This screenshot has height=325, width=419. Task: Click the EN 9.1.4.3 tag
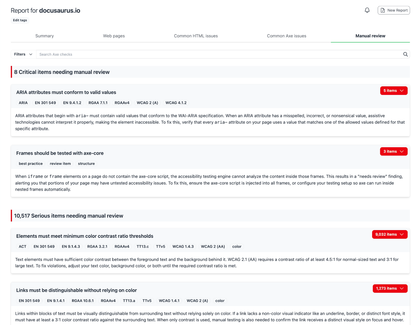[71, 246]
